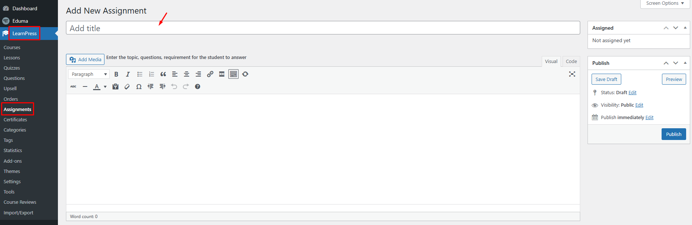This screenshot has width=692, height=225.
Task: Insert or edit a link
Action: (x=210, y=74)
